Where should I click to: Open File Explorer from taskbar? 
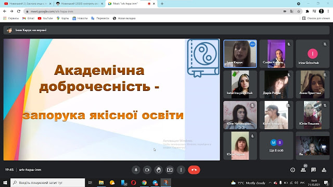click(101, 182)
